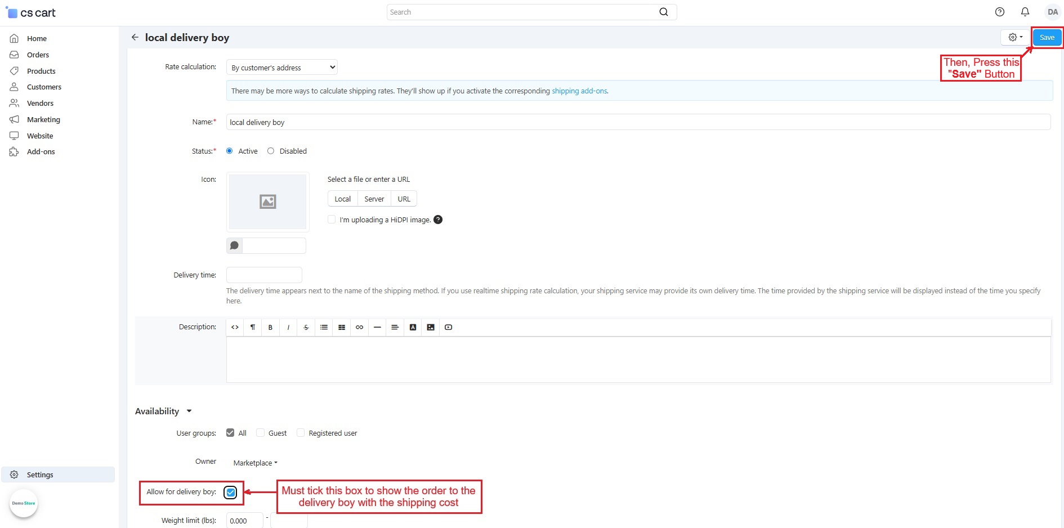The height and width of the screenshot is (528, 1064).
Task: Insert a link using the editor toolbar
Action: [x=359, y=327]
